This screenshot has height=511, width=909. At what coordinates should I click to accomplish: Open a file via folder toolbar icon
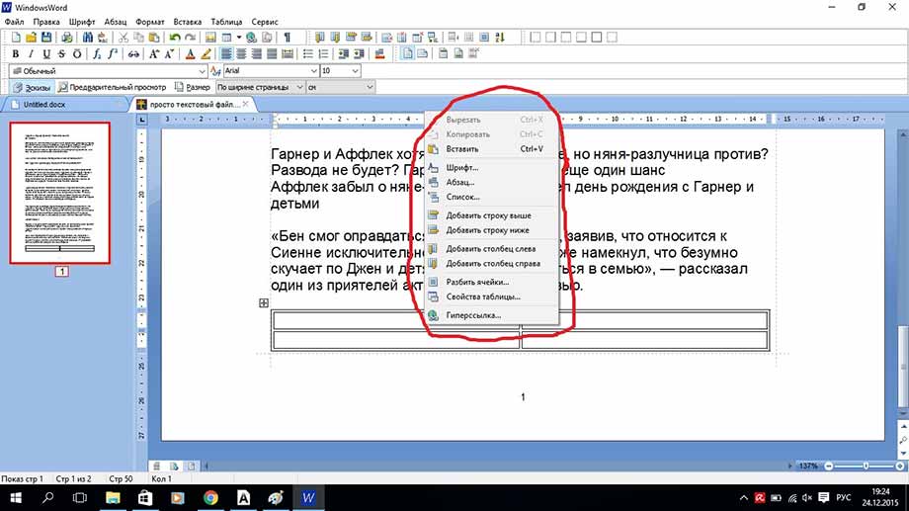pos(31,38)
